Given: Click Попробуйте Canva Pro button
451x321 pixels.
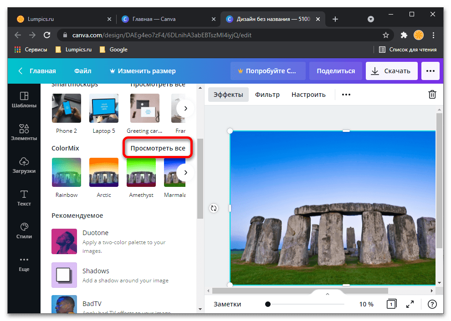Looking at the screenshot, I should coord(268,71).
